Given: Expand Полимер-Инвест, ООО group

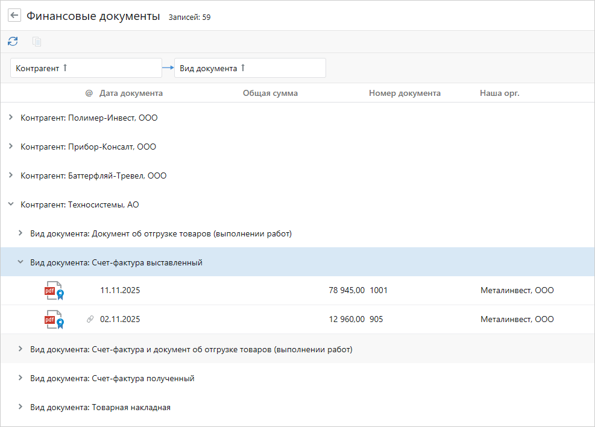Looking at the screenshot, I should [x=11, y=118].
